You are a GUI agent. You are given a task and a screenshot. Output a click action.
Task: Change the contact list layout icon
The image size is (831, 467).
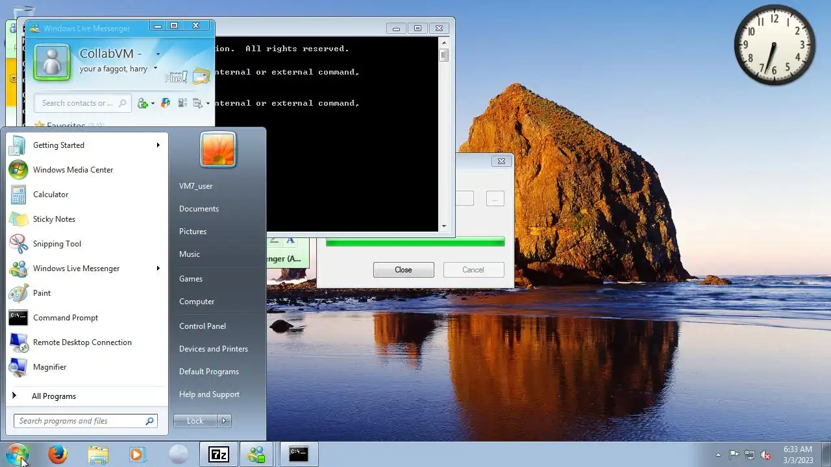(182, 103)
